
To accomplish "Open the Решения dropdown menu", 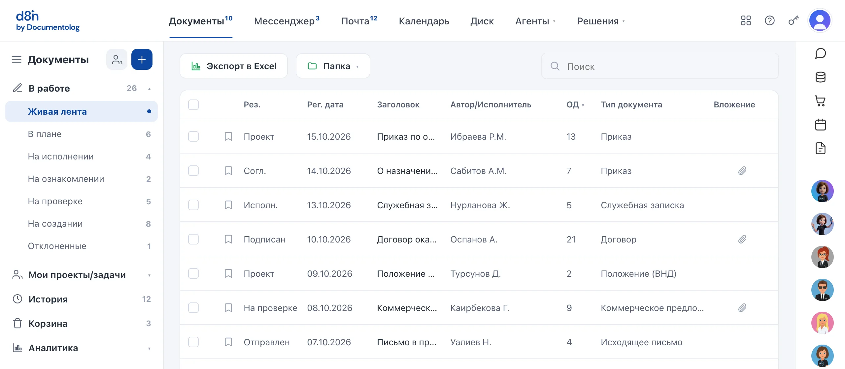I will (x=601, y=21).
